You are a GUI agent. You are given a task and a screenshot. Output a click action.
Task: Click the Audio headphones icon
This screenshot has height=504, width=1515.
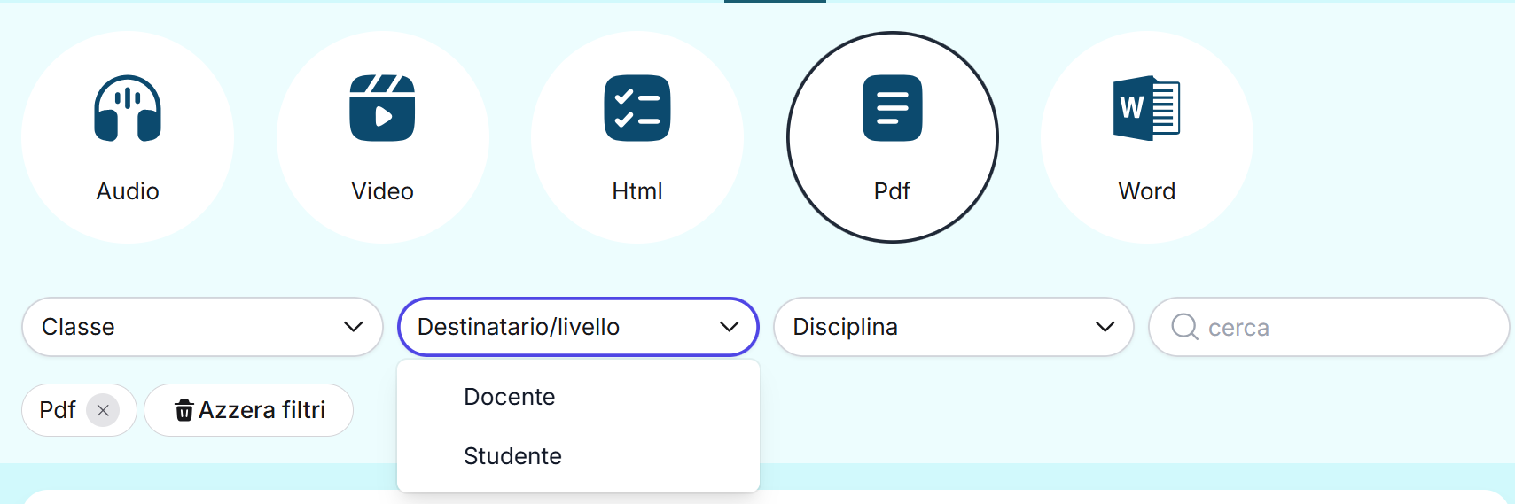(128, 108)
